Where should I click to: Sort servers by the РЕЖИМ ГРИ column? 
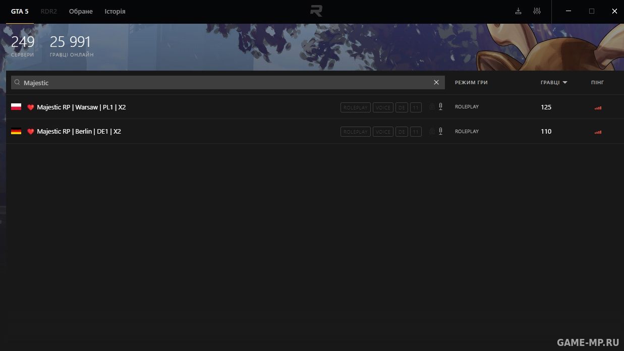(x=471, y=82)
